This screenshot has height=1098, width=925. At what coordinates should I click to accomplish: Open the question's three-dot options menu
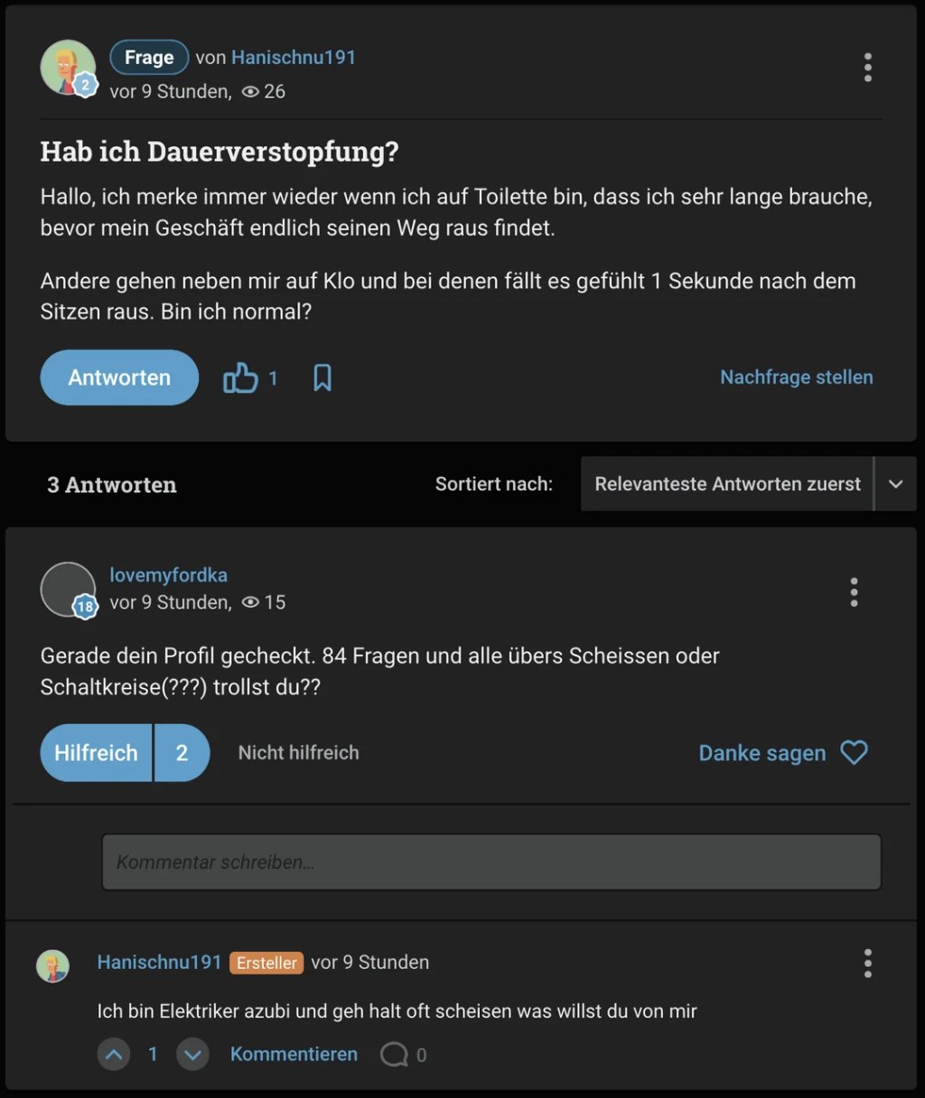pyautogui.click(x=867, y=68)
